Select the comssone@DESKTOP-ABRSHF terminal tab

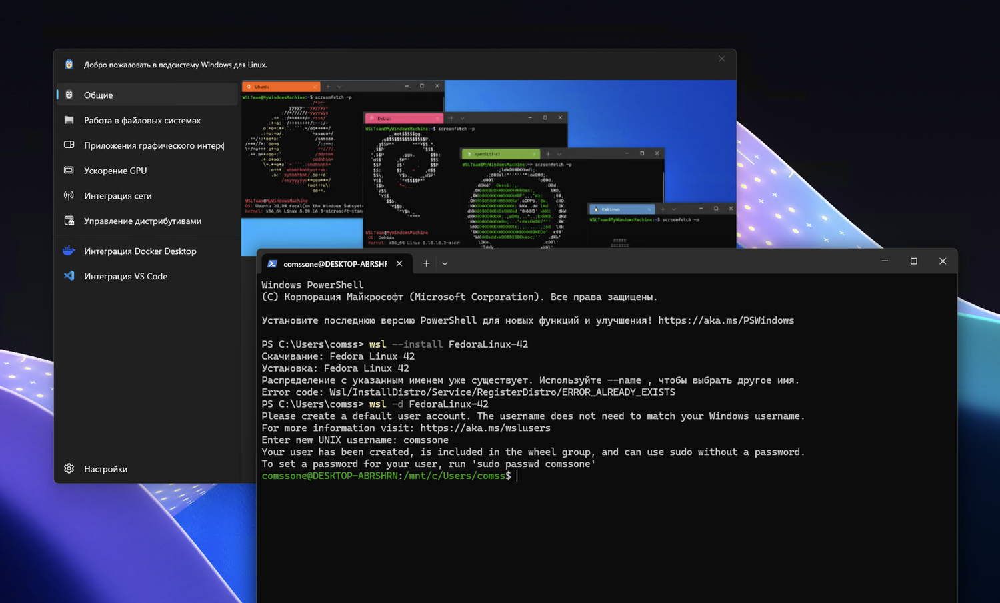point(336,264)
